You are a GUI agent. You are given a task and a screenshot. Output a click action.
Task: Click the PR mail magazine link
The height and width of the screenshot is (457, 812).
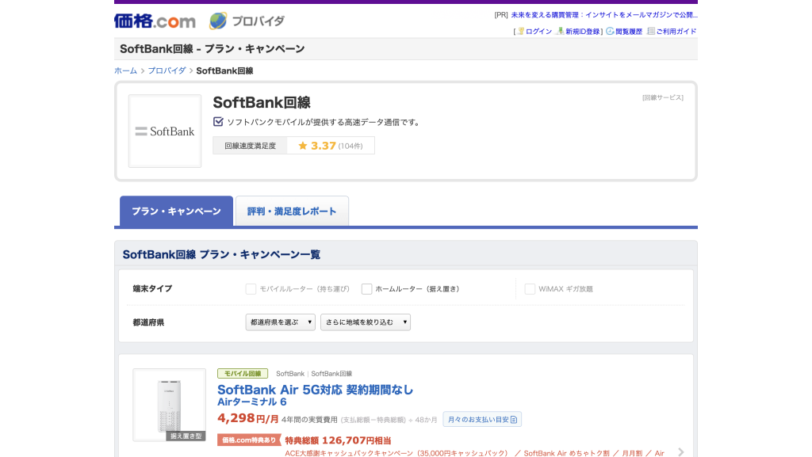603,15
